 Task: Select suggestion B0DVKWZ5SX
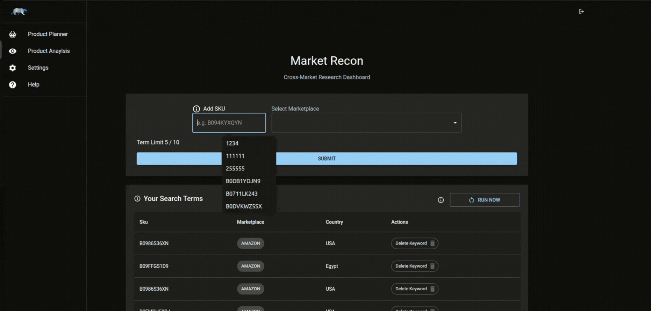(244, 206)
